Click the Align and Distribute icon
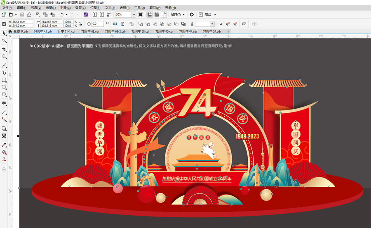This screenshot has width=371, height=228. tap(244, 24)
